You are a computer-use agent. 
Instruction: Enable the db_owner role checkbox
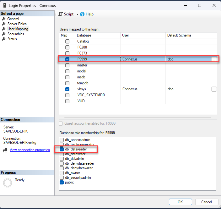pos(62,173)
